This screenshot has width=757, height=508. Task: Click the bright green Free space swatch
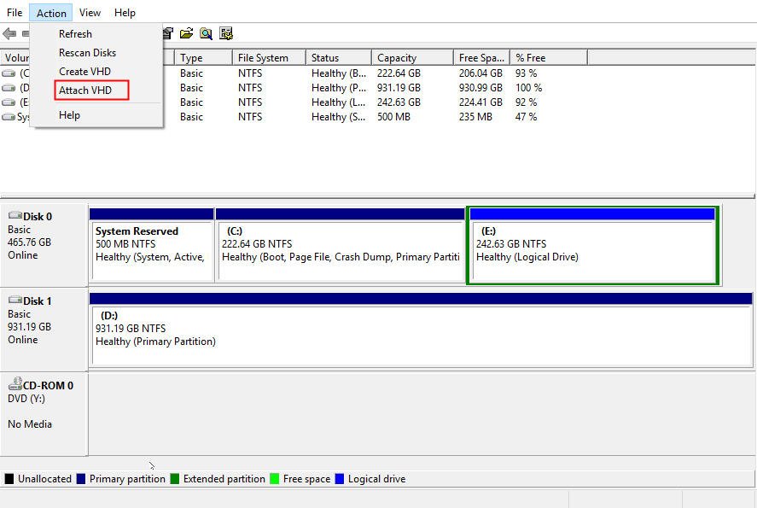click(274, 478)
